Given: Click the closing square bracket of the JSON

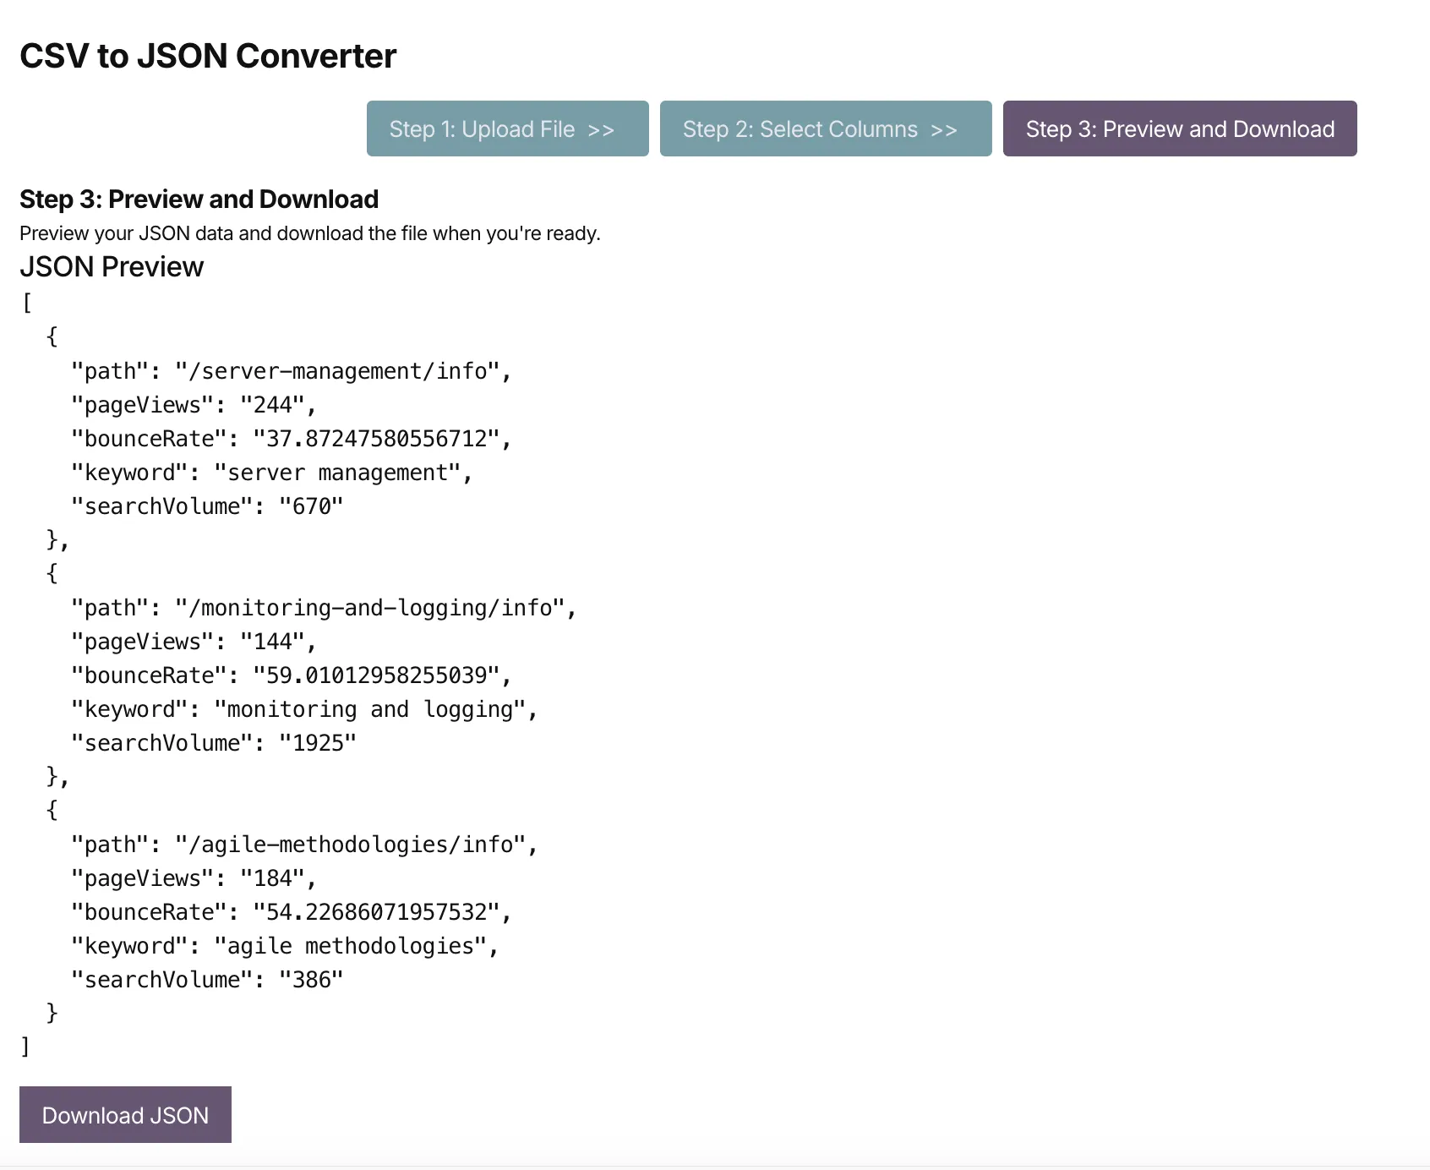Looking at the screenshot, I should click(25, 1047).
